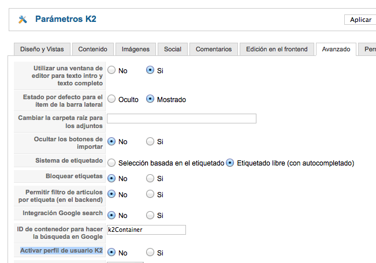Image resolution: width=376 pixels, height=263 pixels.
Task: Click the Estado por defecto label
Action: coord(63,100)
